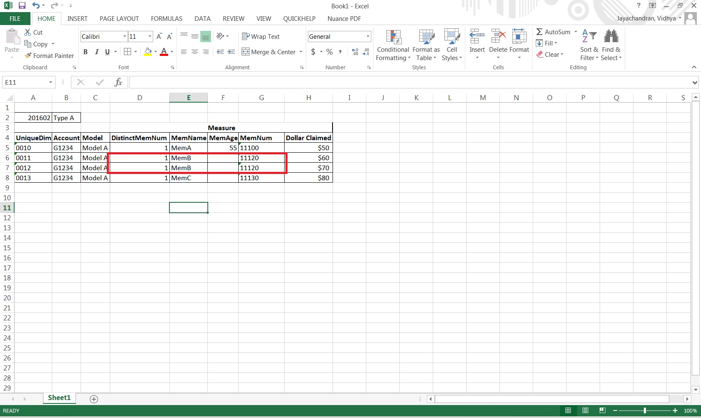This screenshot has height=418, width=701.
Task: Click the Orientation text angle icon
Action: (x=220, y=36)
